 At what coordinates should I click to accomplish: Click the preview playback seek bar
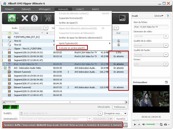click(x=151, y=120)
